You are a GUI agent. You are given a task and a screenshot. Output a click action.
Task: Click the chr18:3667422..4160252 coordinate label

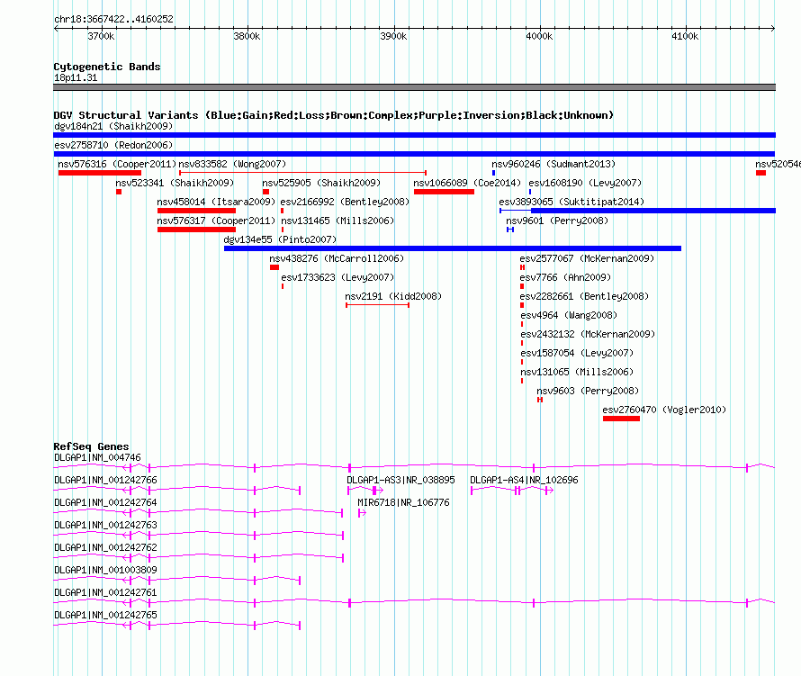113,20
